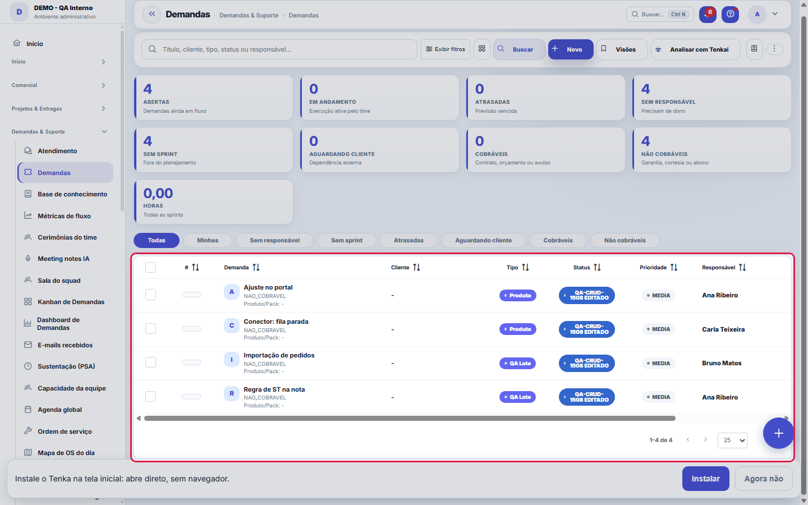Switch to grid view icon button
This screenshot has height=505, width=808.
[x=482, y=49]
